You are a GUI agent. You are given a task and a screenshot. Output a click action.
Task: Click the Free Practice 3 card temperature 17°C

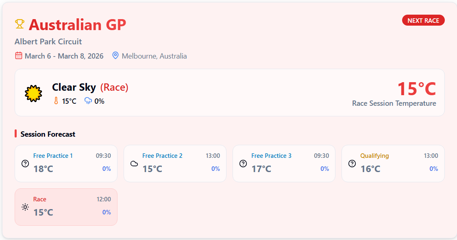[261, 169]
